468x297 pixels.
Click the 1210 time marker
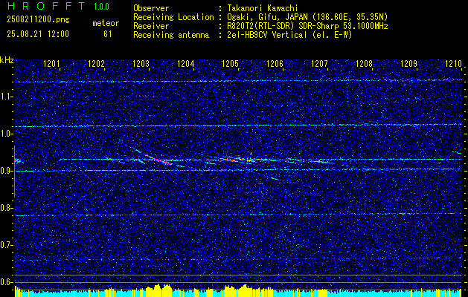tap(453, 63)
